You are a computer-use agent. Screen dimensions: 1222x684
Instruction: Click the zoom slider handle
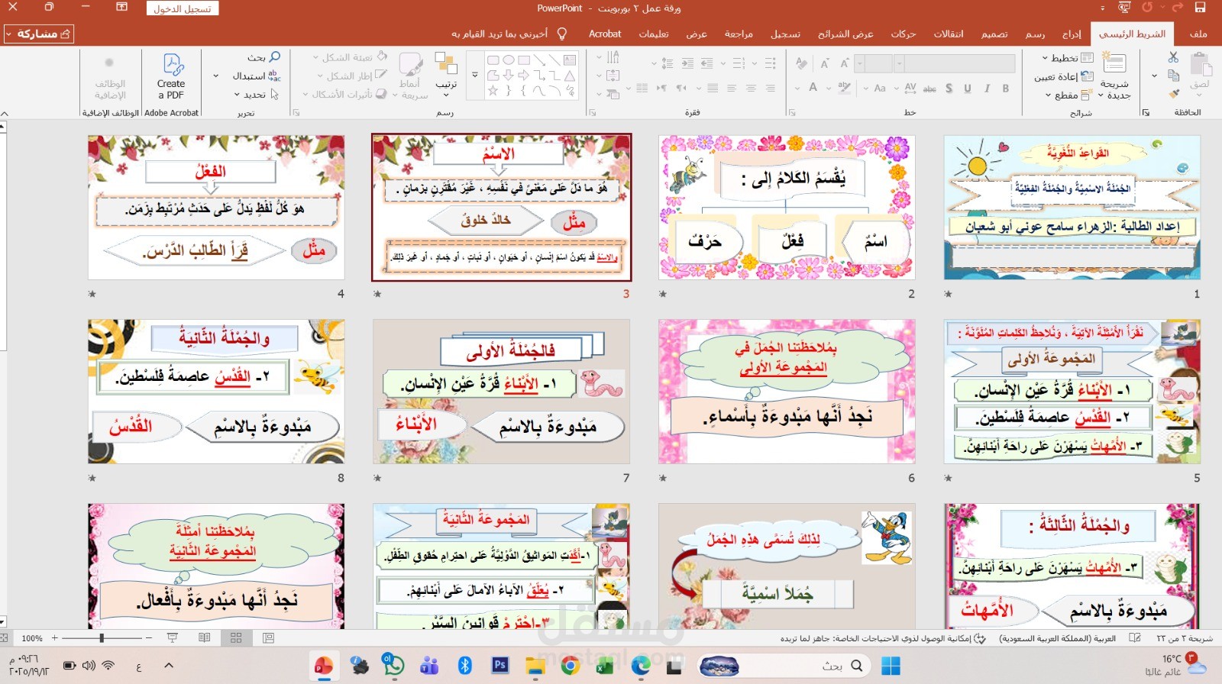(102, 637)
